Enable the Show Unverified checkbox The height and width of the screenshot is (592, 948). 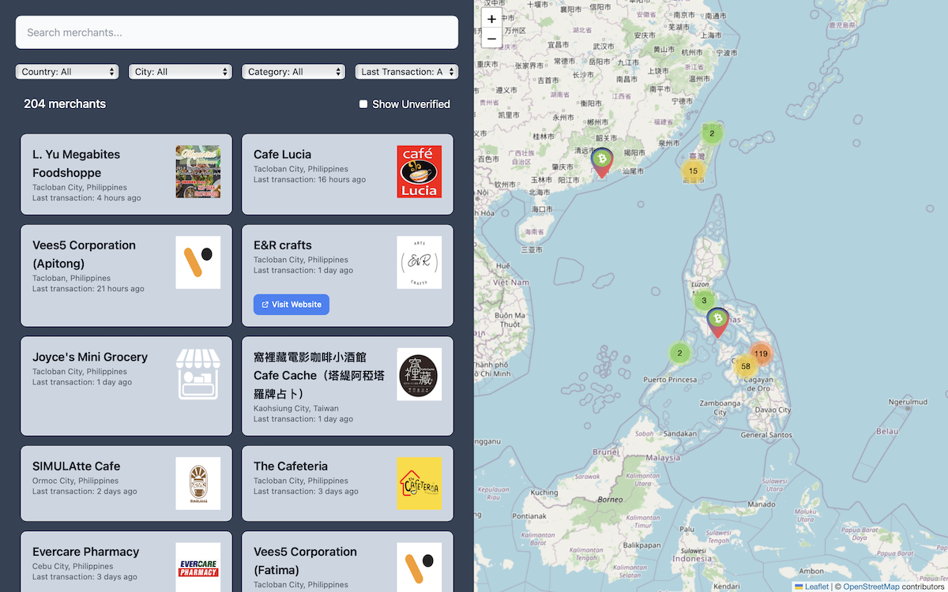pyautogui.click(x=363, y=103)
